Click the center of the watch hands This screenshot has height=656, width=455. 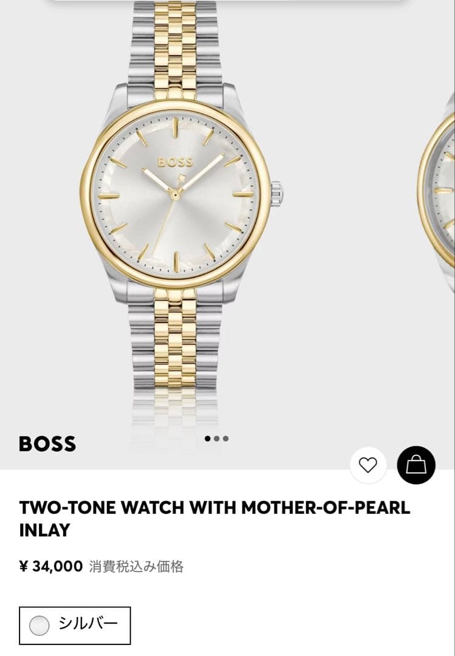[x=174, y=195]
